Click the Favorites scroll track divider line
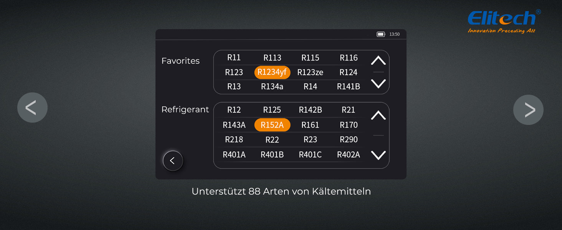The height and width of the screenshot is (230, 562). click(x=379, y=72)
